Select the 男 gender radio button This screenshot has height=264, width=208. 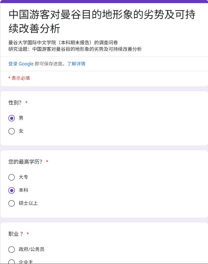click(x=11, y=118)
